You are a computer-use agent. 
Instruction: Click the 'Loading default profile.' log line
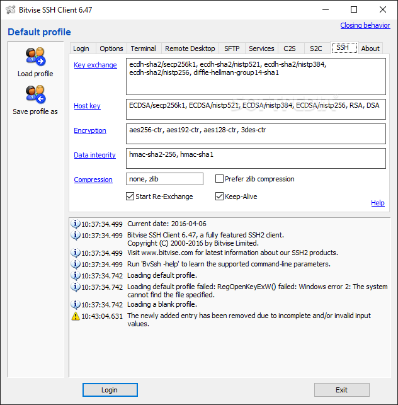(162, 275)
